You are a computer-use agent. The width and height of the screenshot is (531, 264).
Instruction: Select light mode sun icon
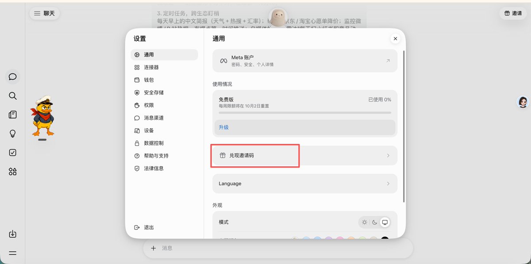point(364,222)
